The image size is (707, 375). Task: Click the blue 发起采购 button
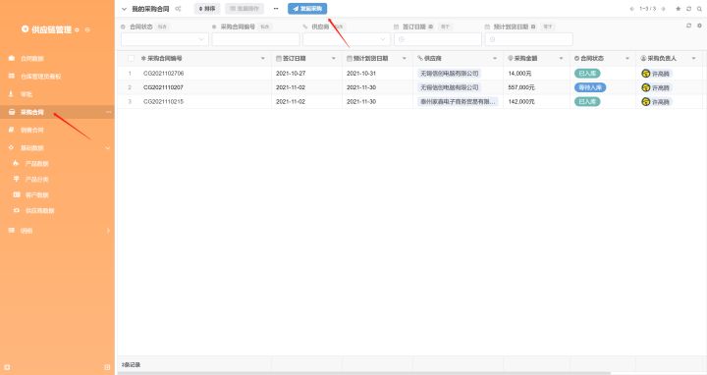click(307, 9)
